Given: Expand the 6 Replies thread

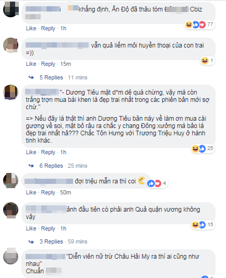Looking at the screenshot, I should pyautogui.click(x=51, y=166).
